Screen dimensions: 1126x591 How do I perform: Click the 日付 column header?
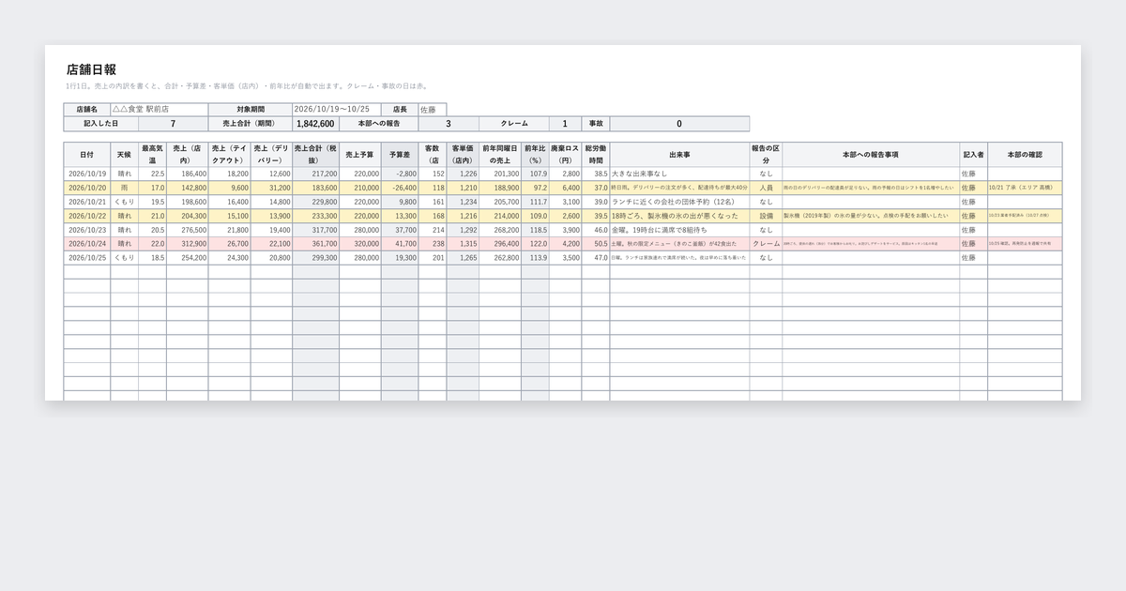point(86,154)
